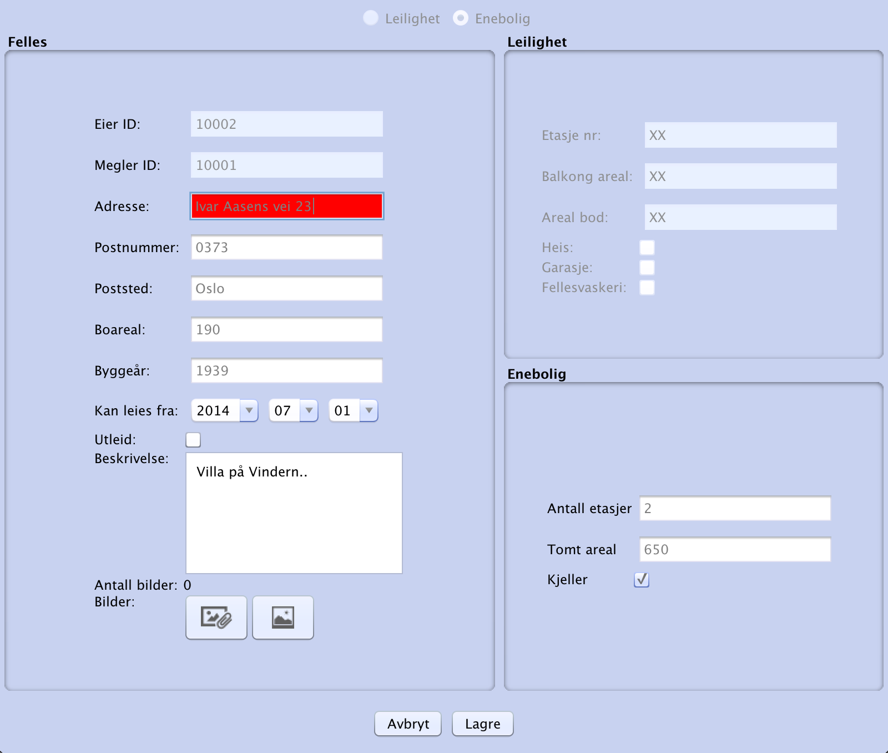This screenshot has width=888, height=753.
Task: Click the Etasje nr field
Action: (x=741, y=135)
